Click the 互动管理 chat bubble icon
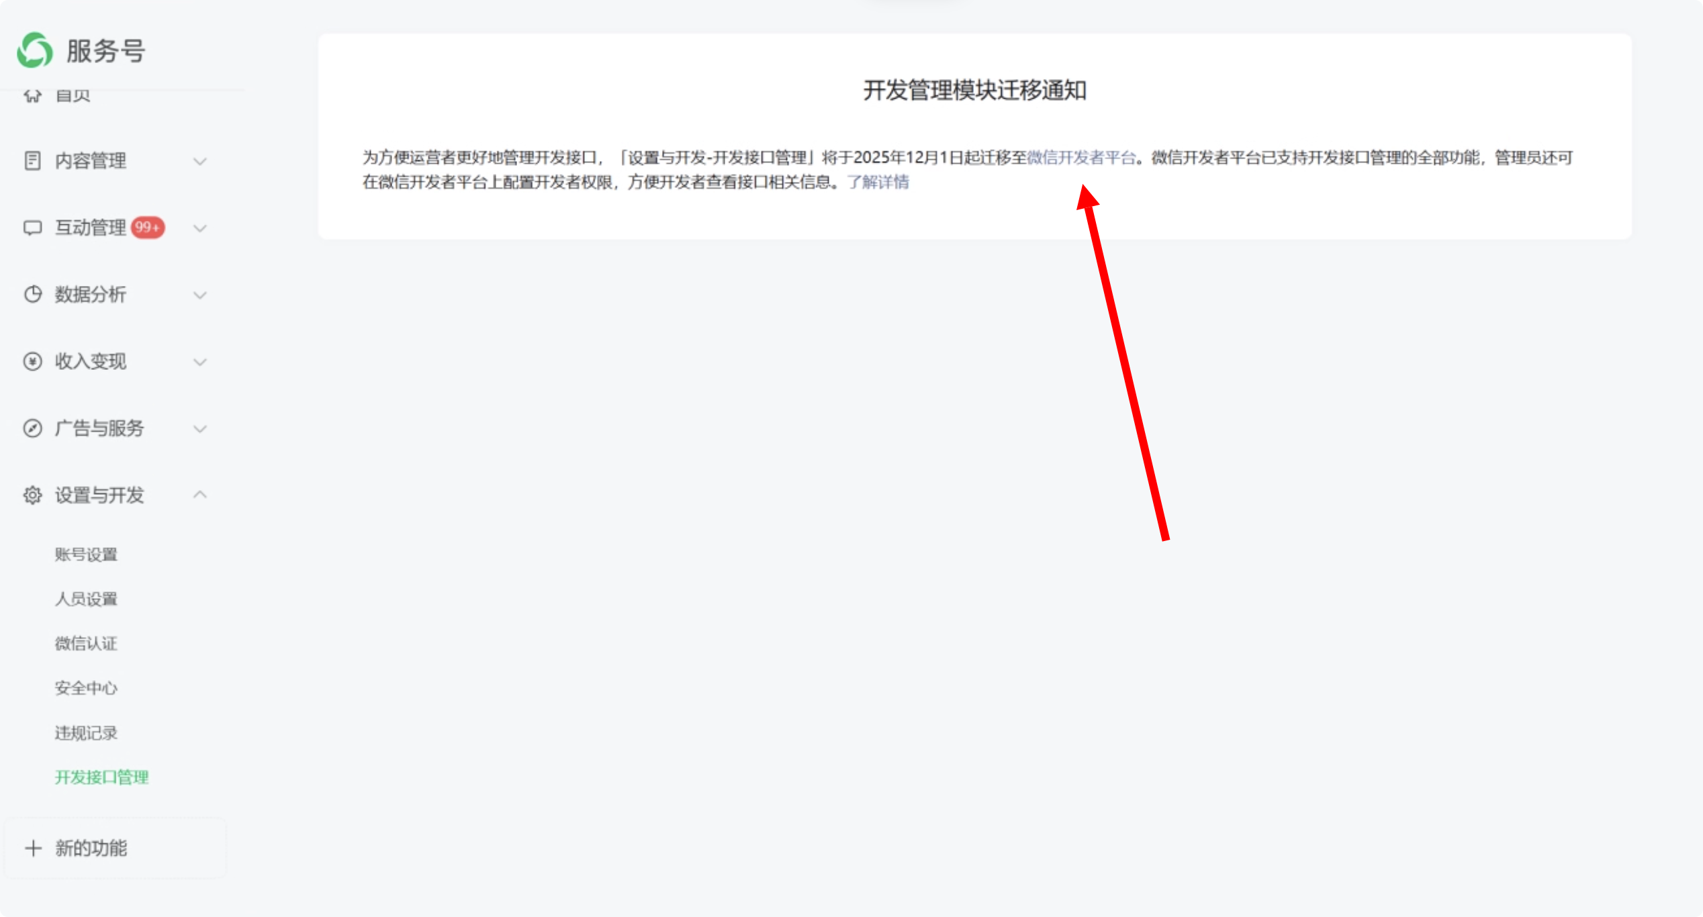1703x917 pixels. [32, 228]
